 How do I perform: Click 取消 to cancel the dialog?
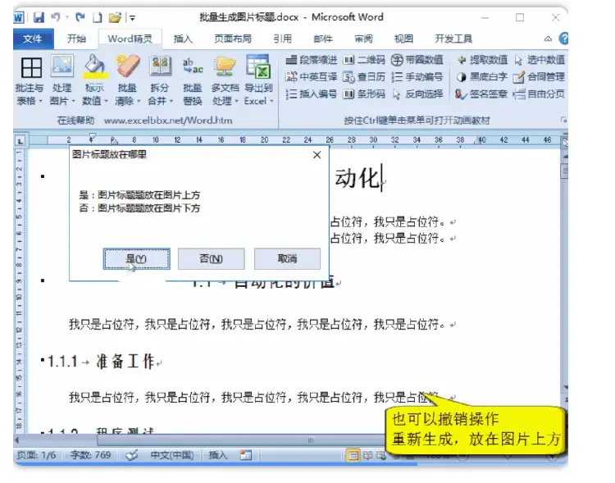coord(288,258)
